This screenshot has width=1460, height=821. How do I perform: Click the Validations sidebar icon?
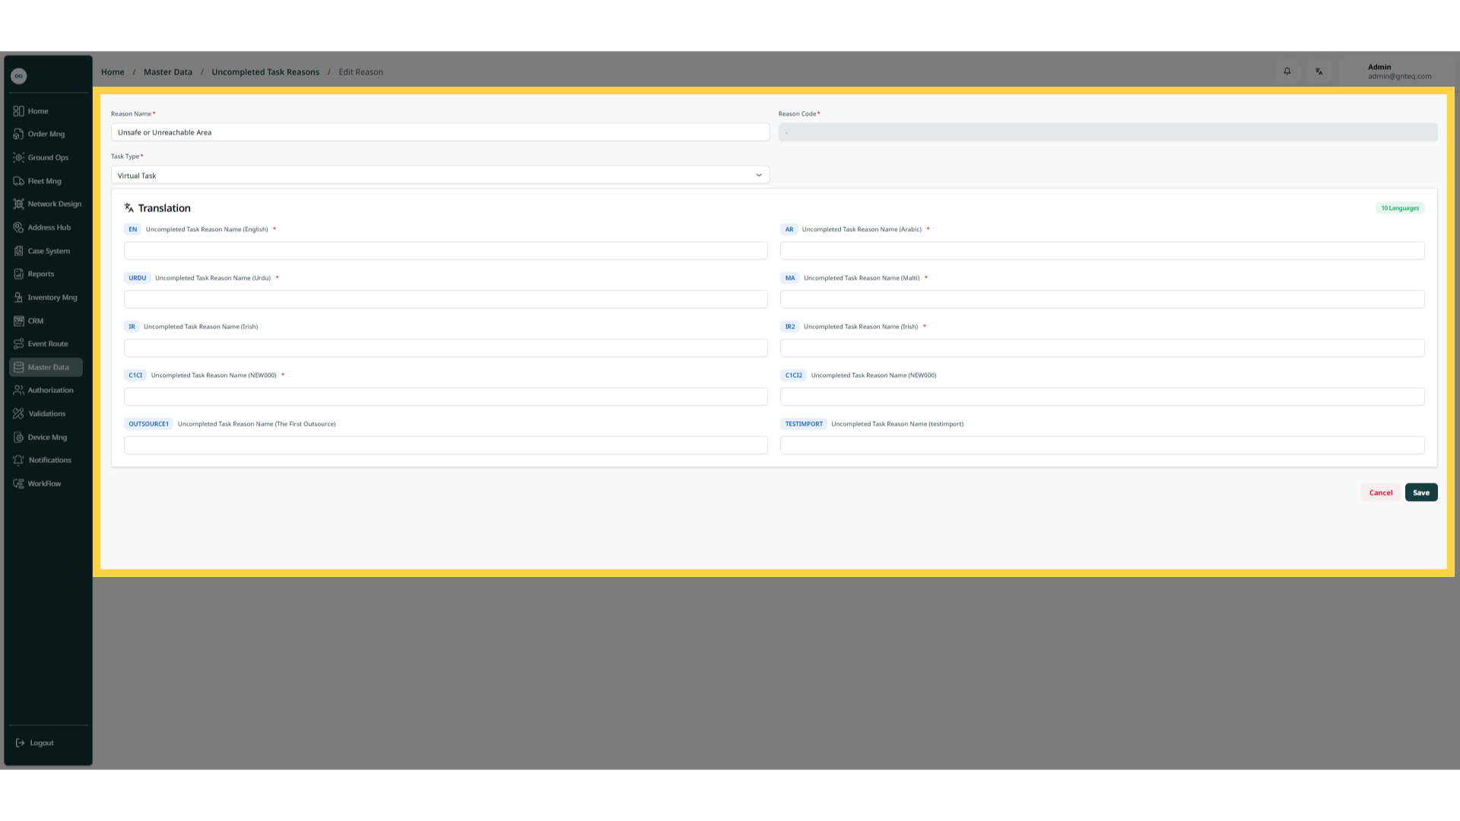coord(18,414)
